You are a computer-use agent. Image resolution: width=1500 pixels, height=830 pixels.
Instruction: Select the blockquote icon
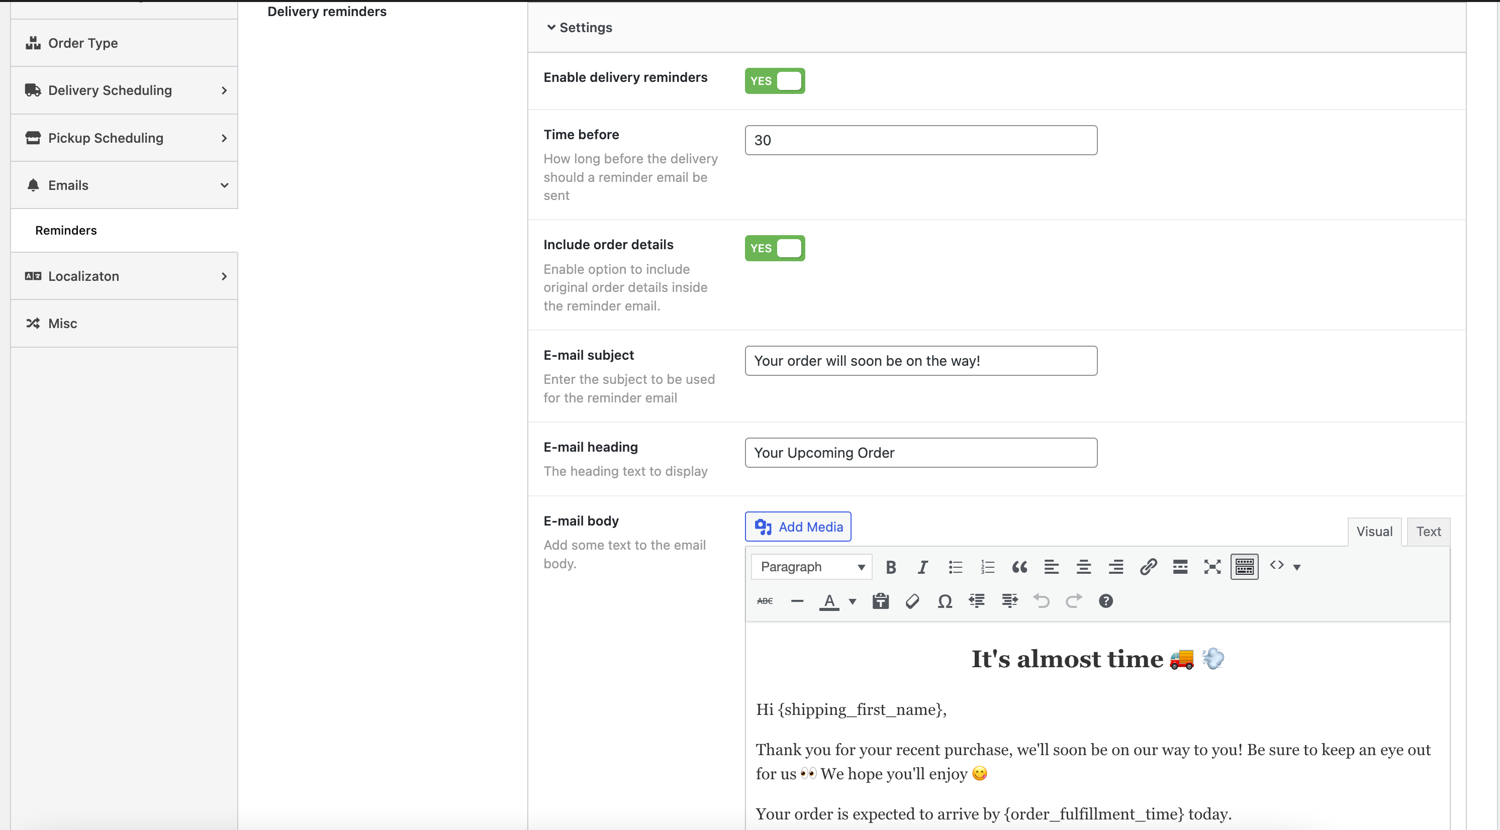[1019, 566]
